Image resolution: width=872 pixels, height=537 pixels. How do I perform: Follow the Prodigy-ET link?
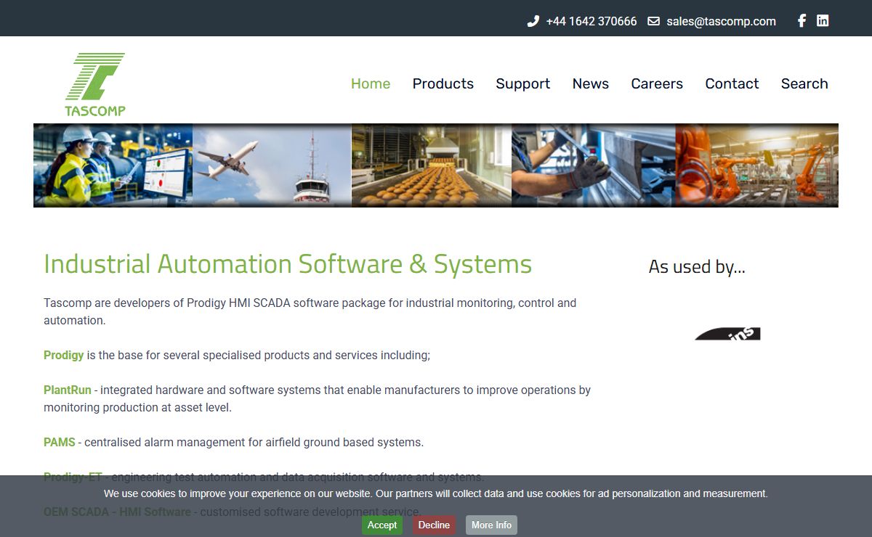coord(73,477)
